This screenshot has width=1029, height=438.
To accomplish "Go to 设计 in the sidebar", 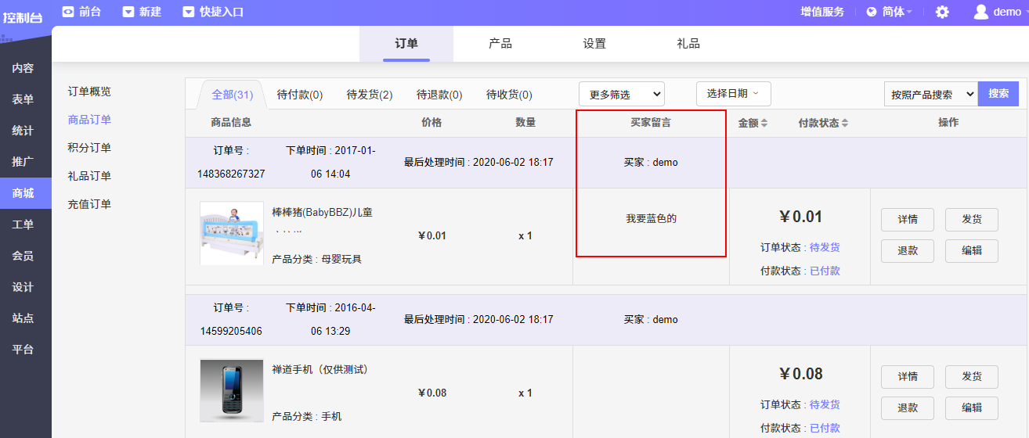I will click(x=23, y=287).
